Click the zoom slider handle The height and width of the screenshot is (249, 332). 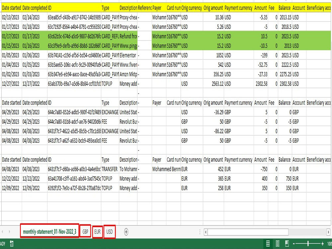308,243
